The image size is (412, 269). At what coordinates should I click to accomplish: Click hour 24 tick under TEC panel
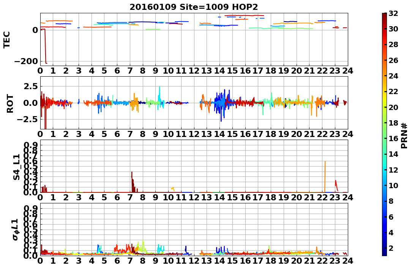(348, 71)
